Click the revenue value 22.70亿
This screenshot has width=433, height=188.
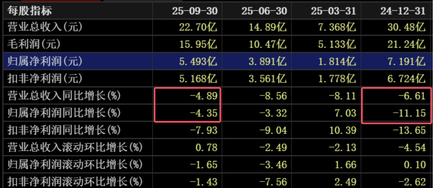pyautogui.click(x=199, y=27)
